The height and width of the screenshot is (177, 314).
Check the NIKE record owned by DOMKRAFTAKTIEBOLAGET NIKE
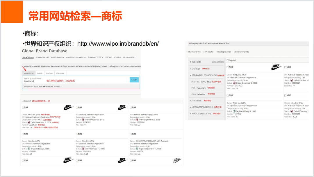point(131,134)
